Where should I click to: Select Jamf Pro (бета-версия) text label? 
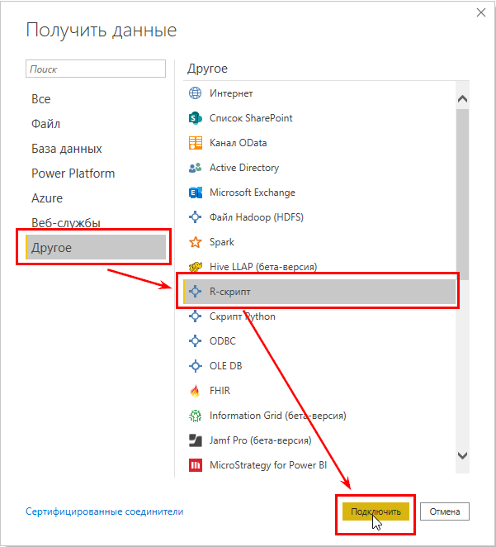click(260, 440)
